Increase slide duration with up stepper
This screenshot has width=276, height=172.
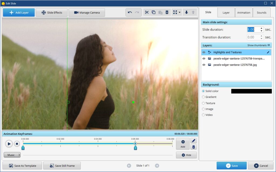tap(261, 28)
